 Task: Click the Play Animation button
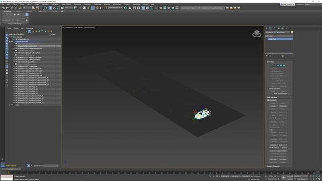click(x=272, y=176)
